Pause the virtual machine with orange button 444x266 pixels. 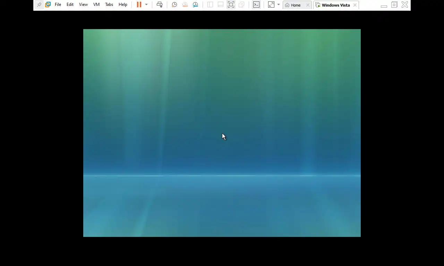(139, 5)
